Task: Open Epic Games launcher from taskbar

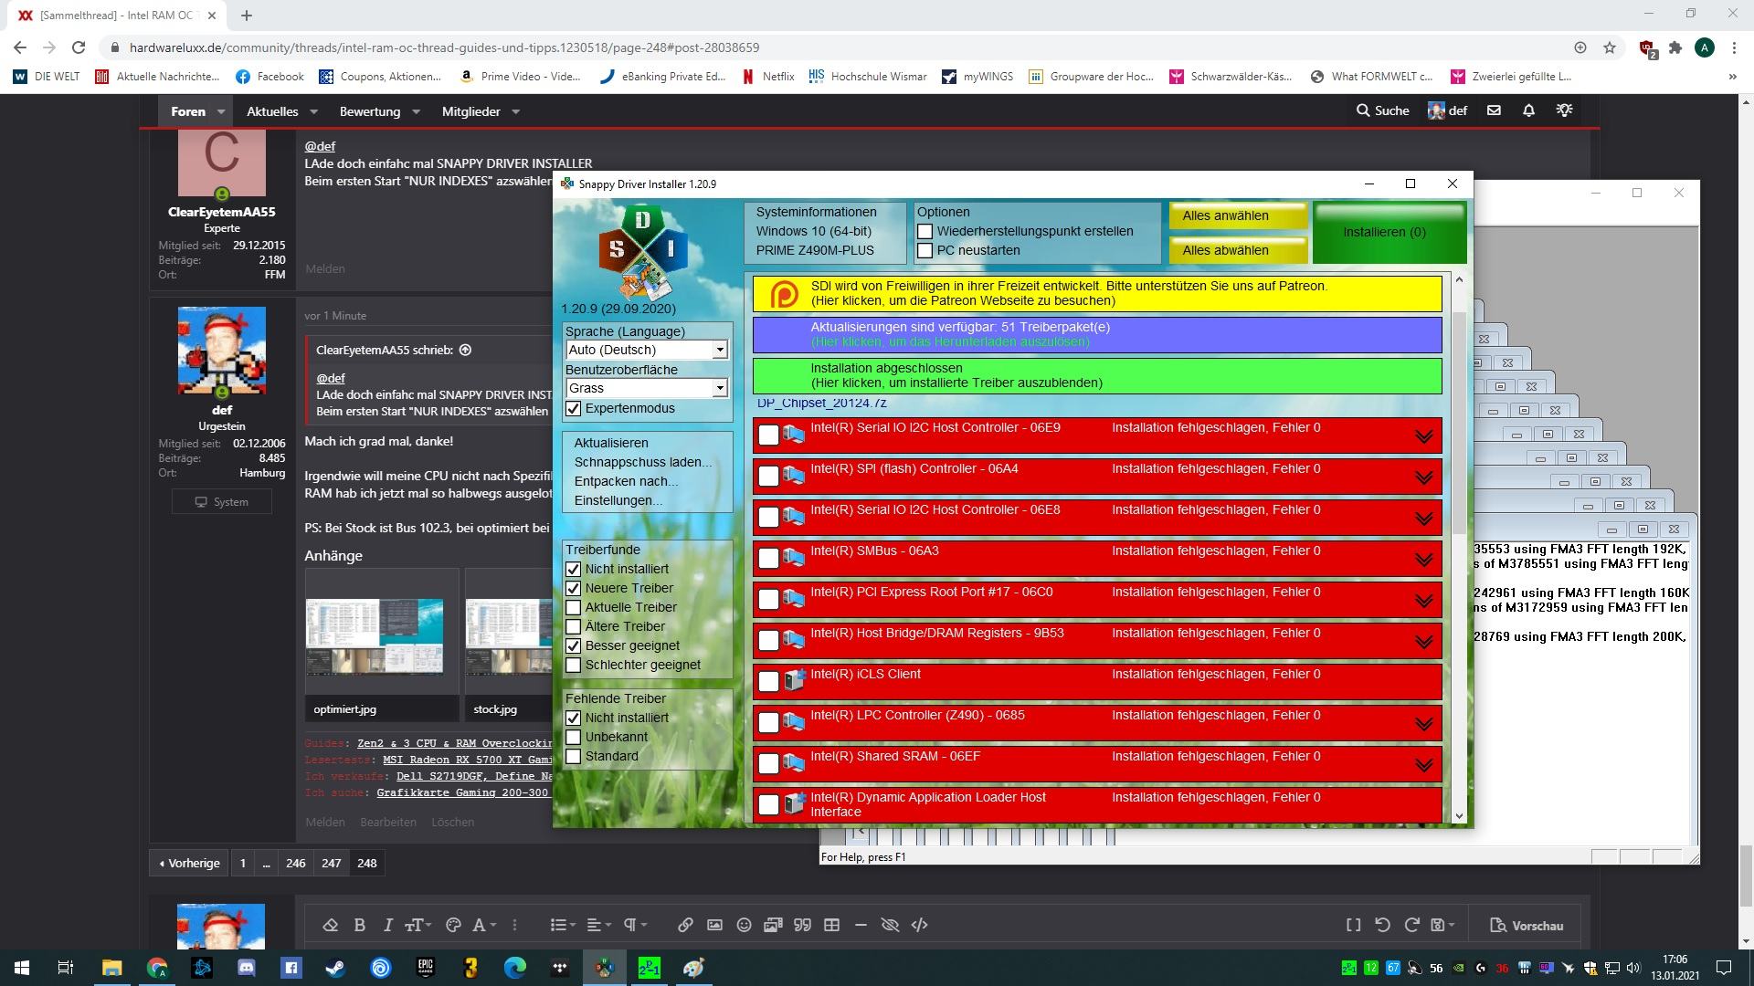Action: coord(426,968)
